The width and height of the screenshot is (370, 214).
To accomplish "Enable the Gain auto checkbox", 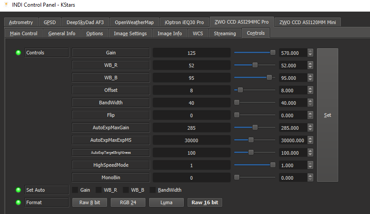I will click(x=75, y=190).
